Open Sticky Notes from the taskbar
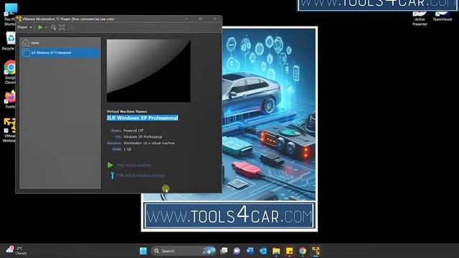The image size is (459, 258). pyautogui.click(x=289, y=251)
